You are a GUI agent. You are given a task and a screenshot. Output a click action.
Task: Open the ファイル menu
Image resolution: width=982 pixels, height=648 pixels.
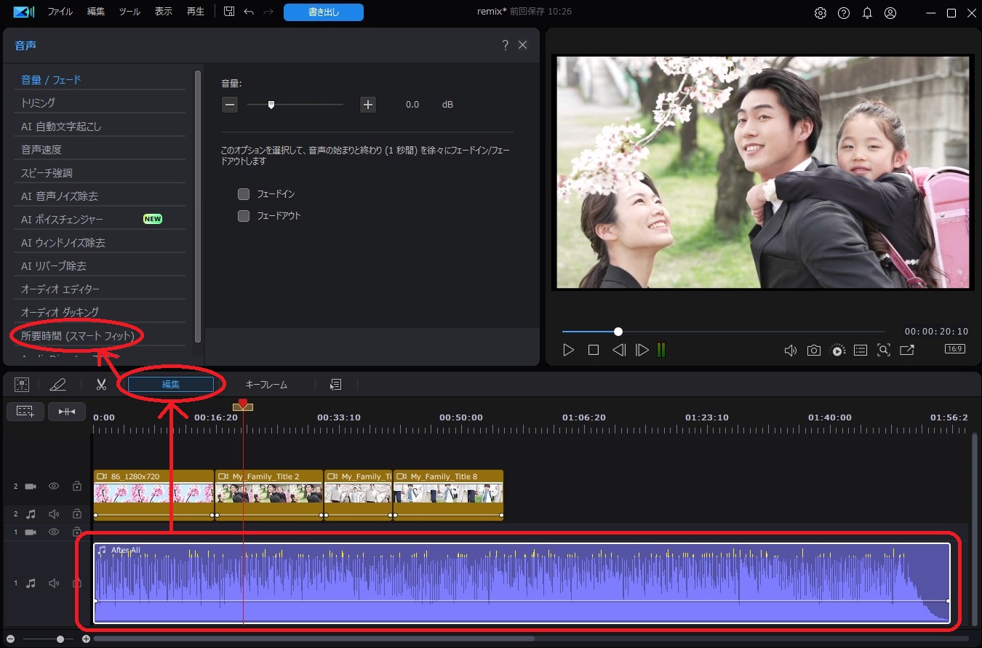click(x=60, y=12)
